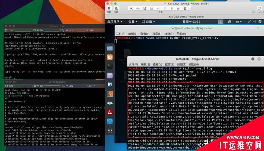This screenshot has height=151, width=264.
Task: Click the log line 'INFO:Last packet'
Action: coord(162,76)
